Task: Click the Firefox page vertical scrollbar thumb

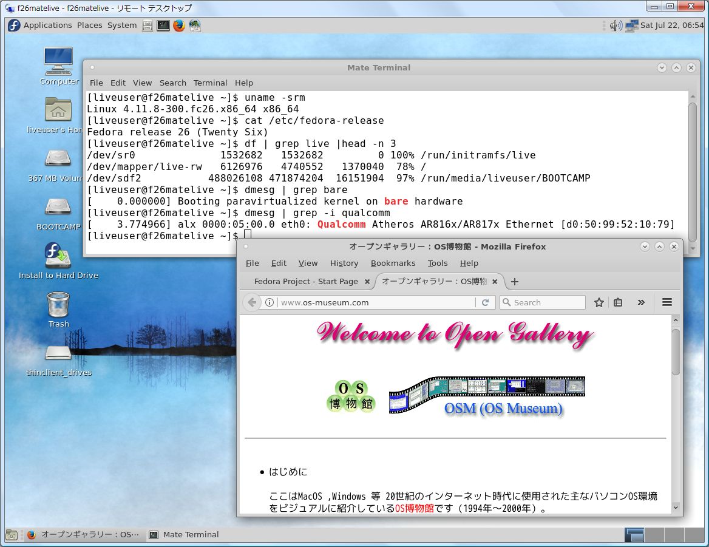Action: pos(676,352)
